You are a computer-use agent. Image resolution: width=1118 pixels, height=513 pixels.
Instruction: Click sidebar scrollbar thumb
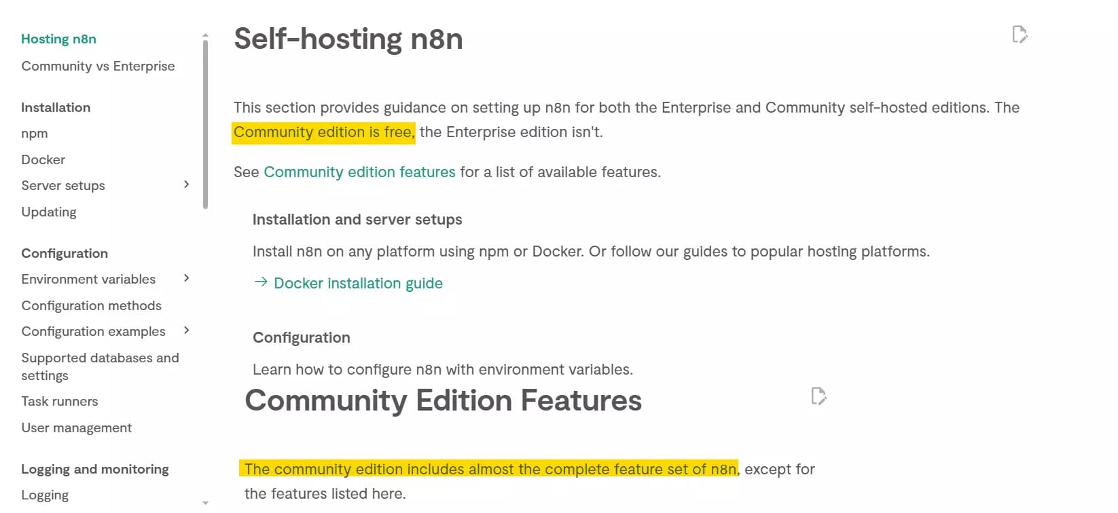click(205, 124)
